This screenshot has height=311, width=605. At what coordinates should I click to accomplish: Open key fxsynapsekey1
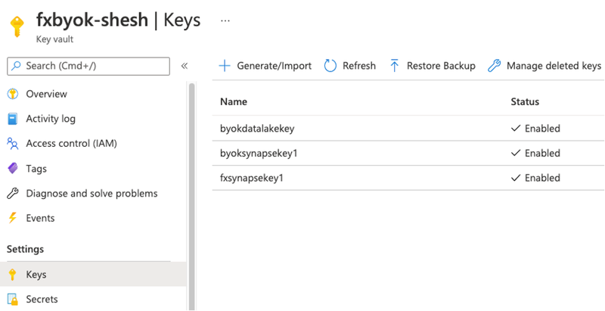tap(252, 178)
